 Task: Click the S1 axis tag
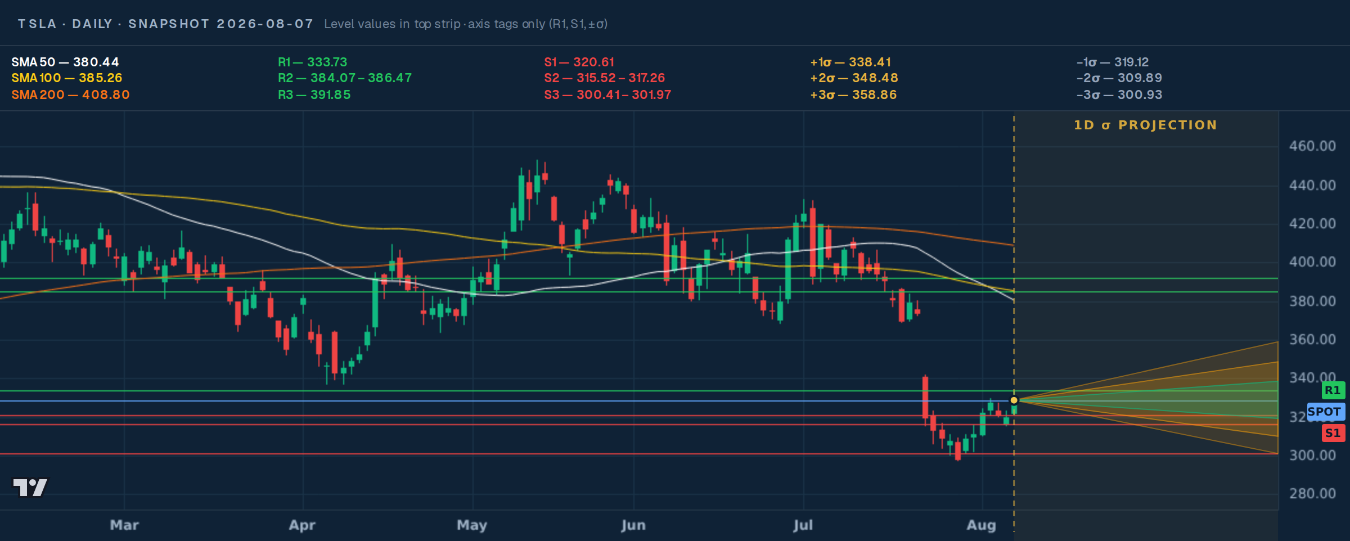1333,433
